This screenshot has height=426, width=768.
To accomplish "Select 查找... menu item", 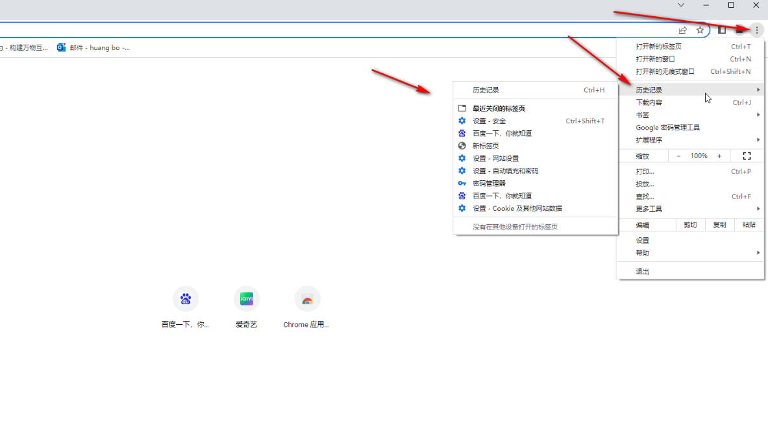I will point(691,196).
